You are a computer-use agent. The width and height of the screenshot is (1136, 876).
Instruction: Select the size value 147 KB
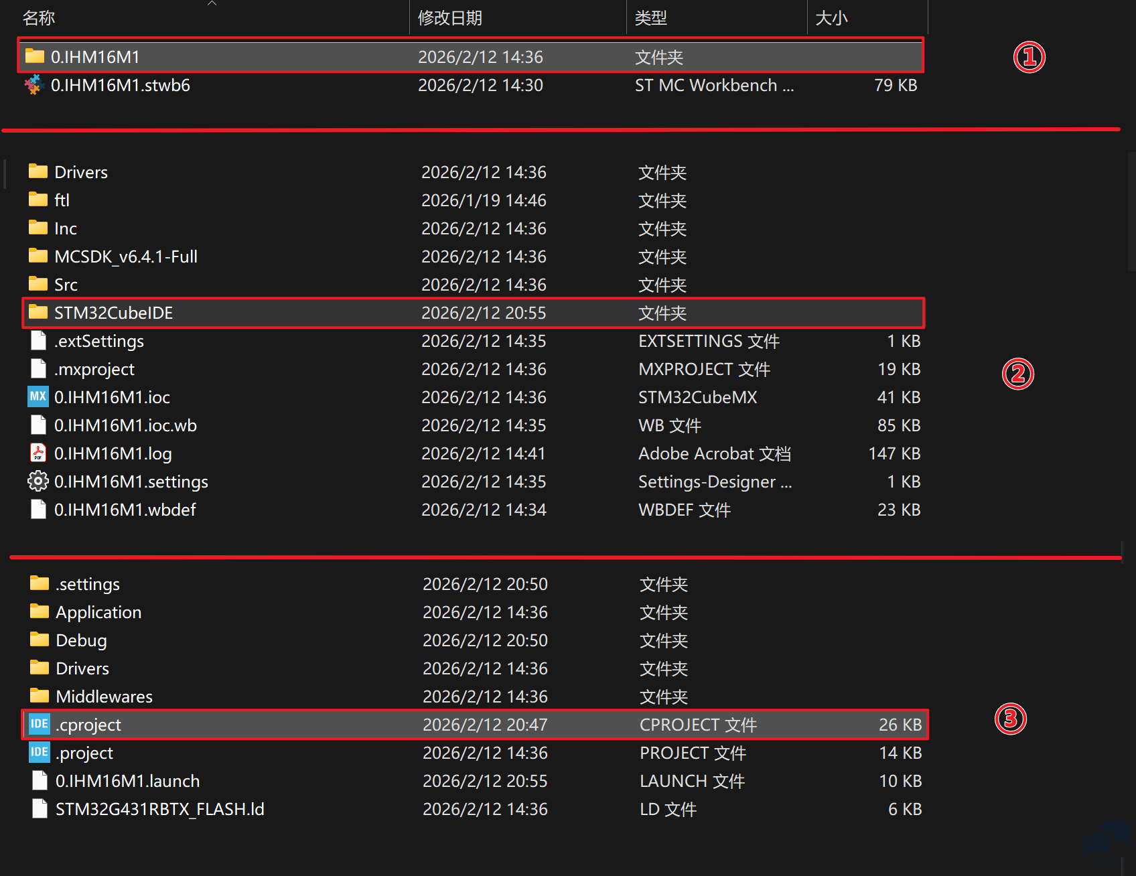point(894,453)
